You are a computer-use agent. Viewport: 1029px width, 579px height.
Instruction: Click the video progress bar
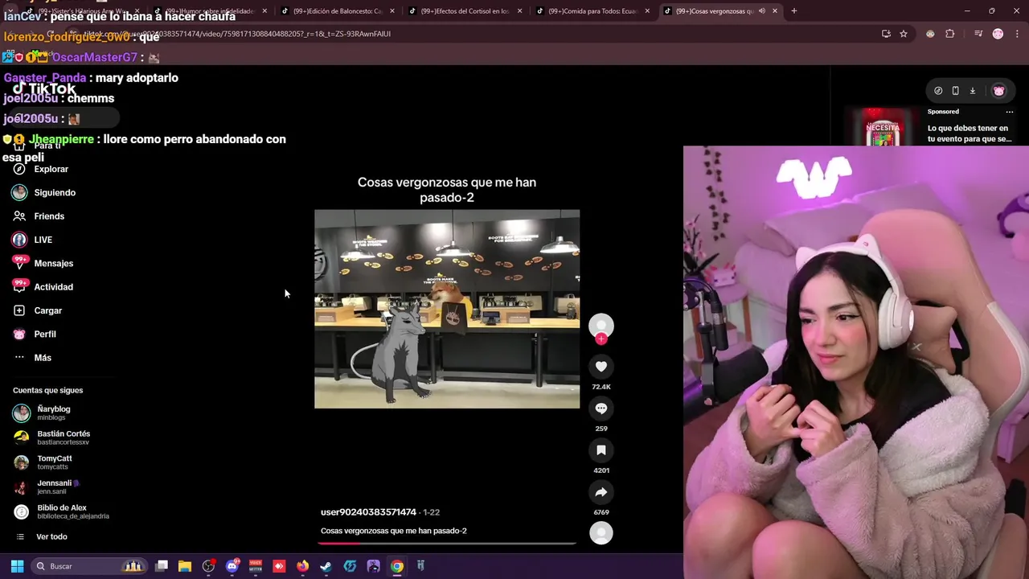447,544
